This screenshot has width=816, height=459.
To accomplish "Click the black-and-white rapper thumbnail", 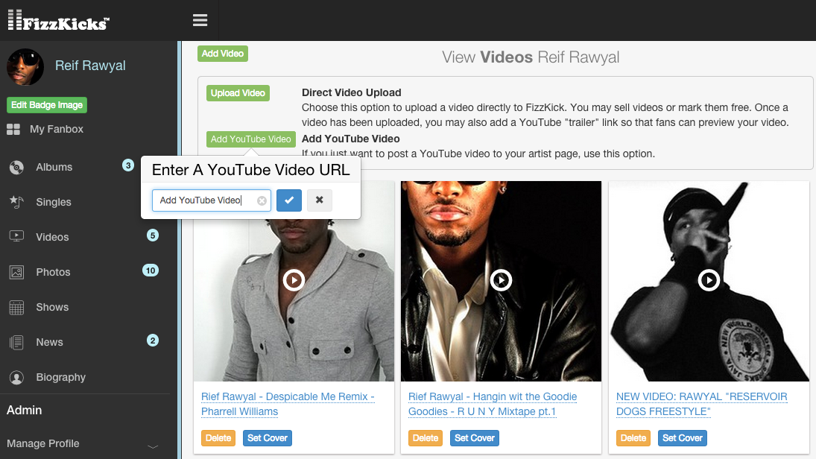I will pos(709,281).
